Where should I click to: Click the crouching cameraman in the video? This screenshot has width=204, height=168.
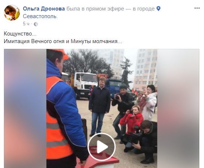[x=146, y=141]
